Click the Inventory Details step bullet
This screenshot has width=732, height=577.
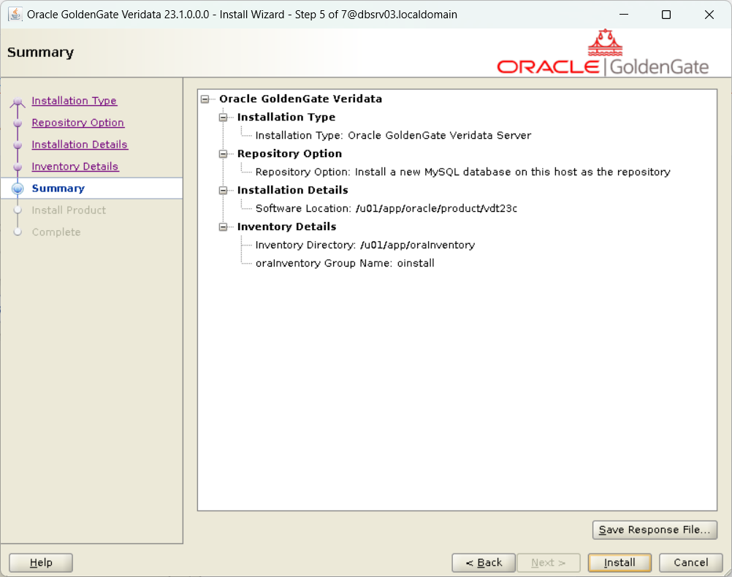click(18, 167)
